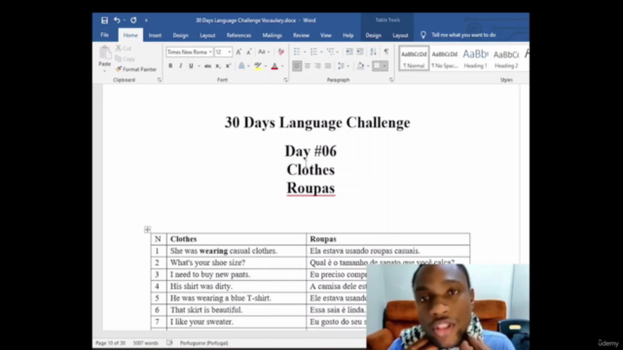Click the Increase Indent icon
The height and width of the screenshot is (350, 623).
359,52
